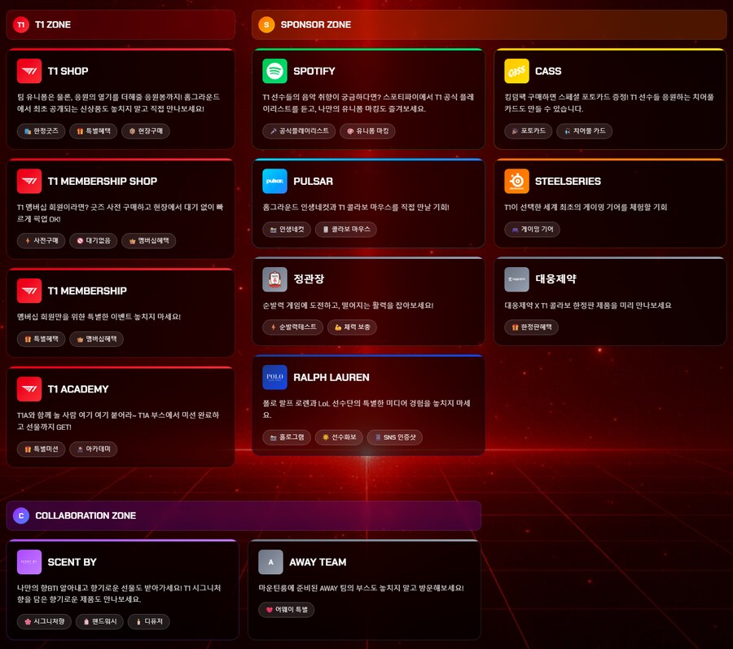Screen dimensions: 733x649
Task: Click the "PULSAR" card title
Action: pos(314,181)
